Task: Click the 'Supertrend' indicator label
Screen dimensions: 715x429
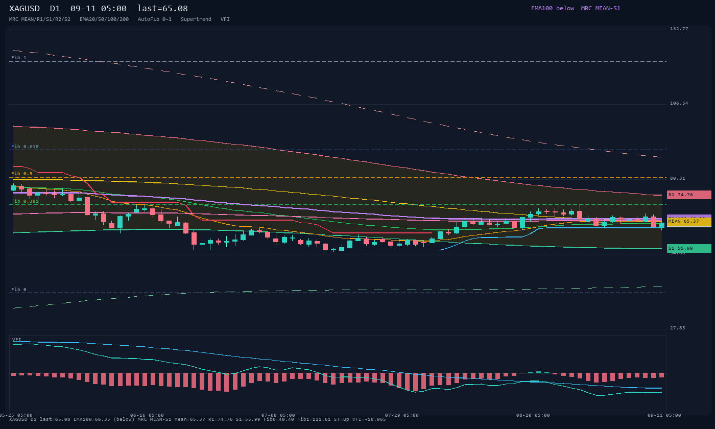Action: [x=196, y=19]
